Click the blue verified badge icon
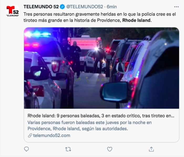Image resolution: width=184 pixels, height=157 pixels. click(62, 7)
